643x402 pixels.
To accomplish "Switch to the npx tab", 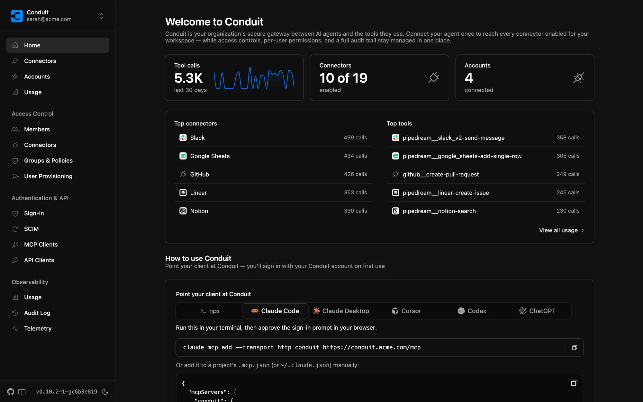I will pyautogui.click(x=209, y=311).
